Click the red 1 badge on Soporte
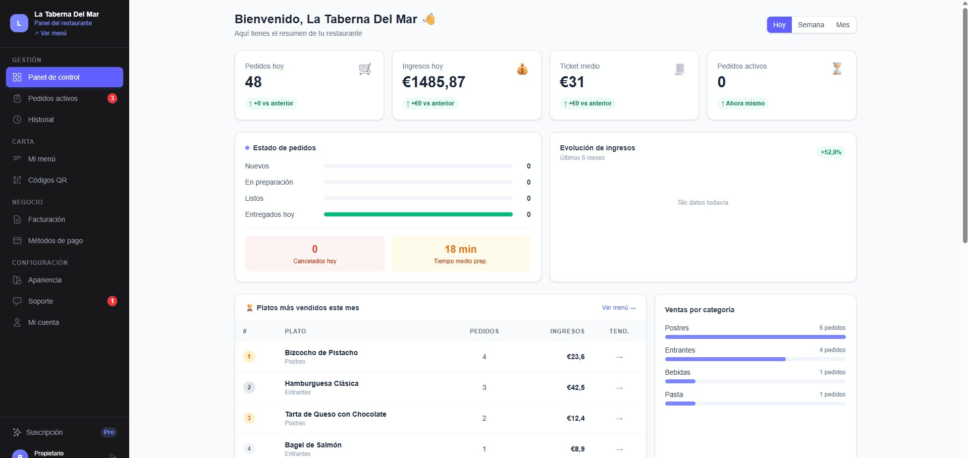Screen dimensions: 968x458 (x=113, y=301)
